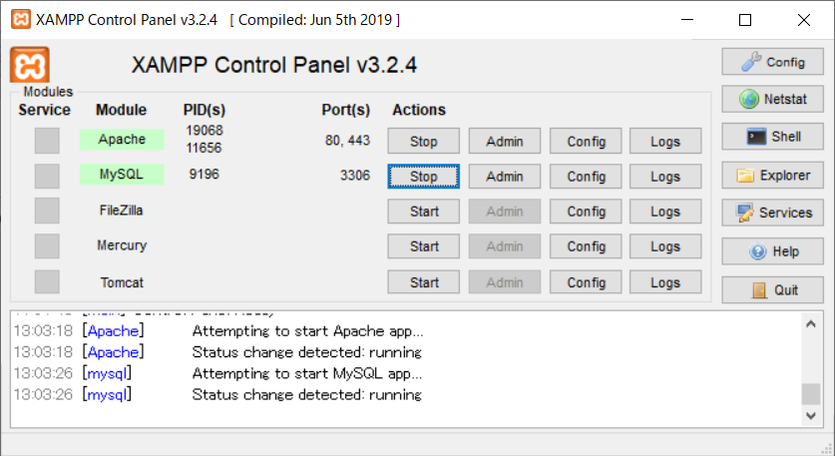Image resolution: width=835 pixels, height=456 pixels.
Task: Open FileZilla Config options
Action: (x=586, y=212)
